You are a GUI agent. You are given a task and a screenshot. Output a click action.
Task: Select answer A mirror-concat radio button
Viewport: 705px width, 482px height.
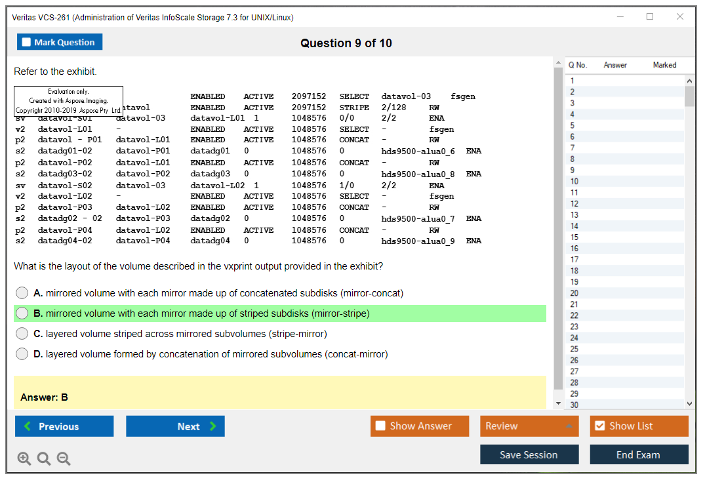click(22, 293)
